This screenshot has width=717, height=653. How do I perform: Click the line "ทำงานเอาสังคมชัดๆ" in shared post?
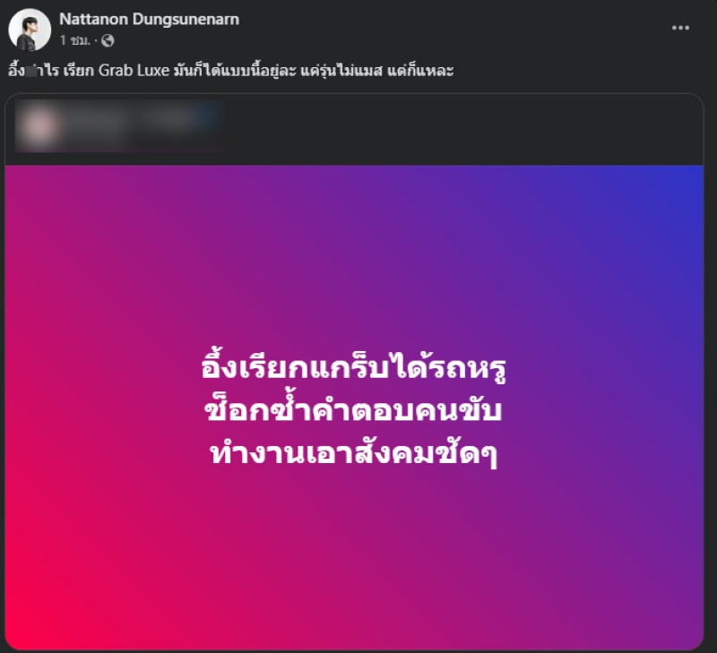coord(353,453)
